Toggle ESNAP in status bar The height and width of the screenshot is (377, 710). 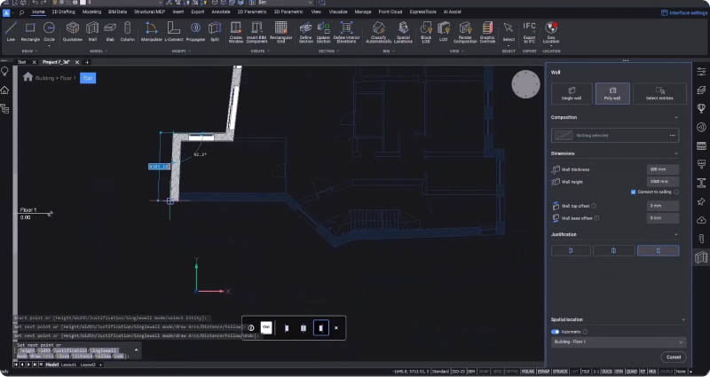[543, 372]
